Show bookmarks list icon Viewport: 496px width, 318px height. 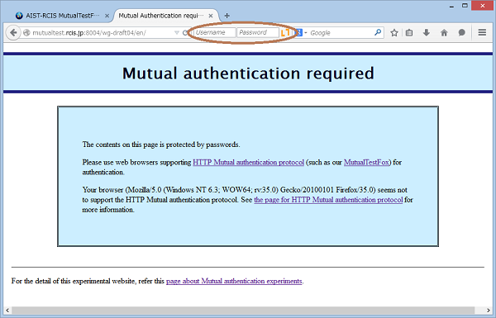pos(409,32)
